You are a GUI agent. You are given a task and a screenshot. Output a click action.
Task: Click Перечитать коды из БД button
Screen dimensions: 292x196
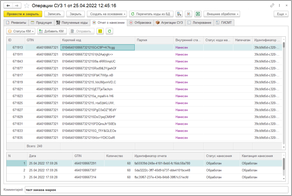(x=151, y=14)
